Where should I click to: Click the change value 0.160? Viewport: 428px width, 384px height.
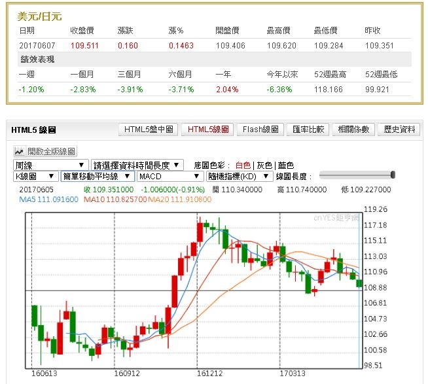pos(128,46)
